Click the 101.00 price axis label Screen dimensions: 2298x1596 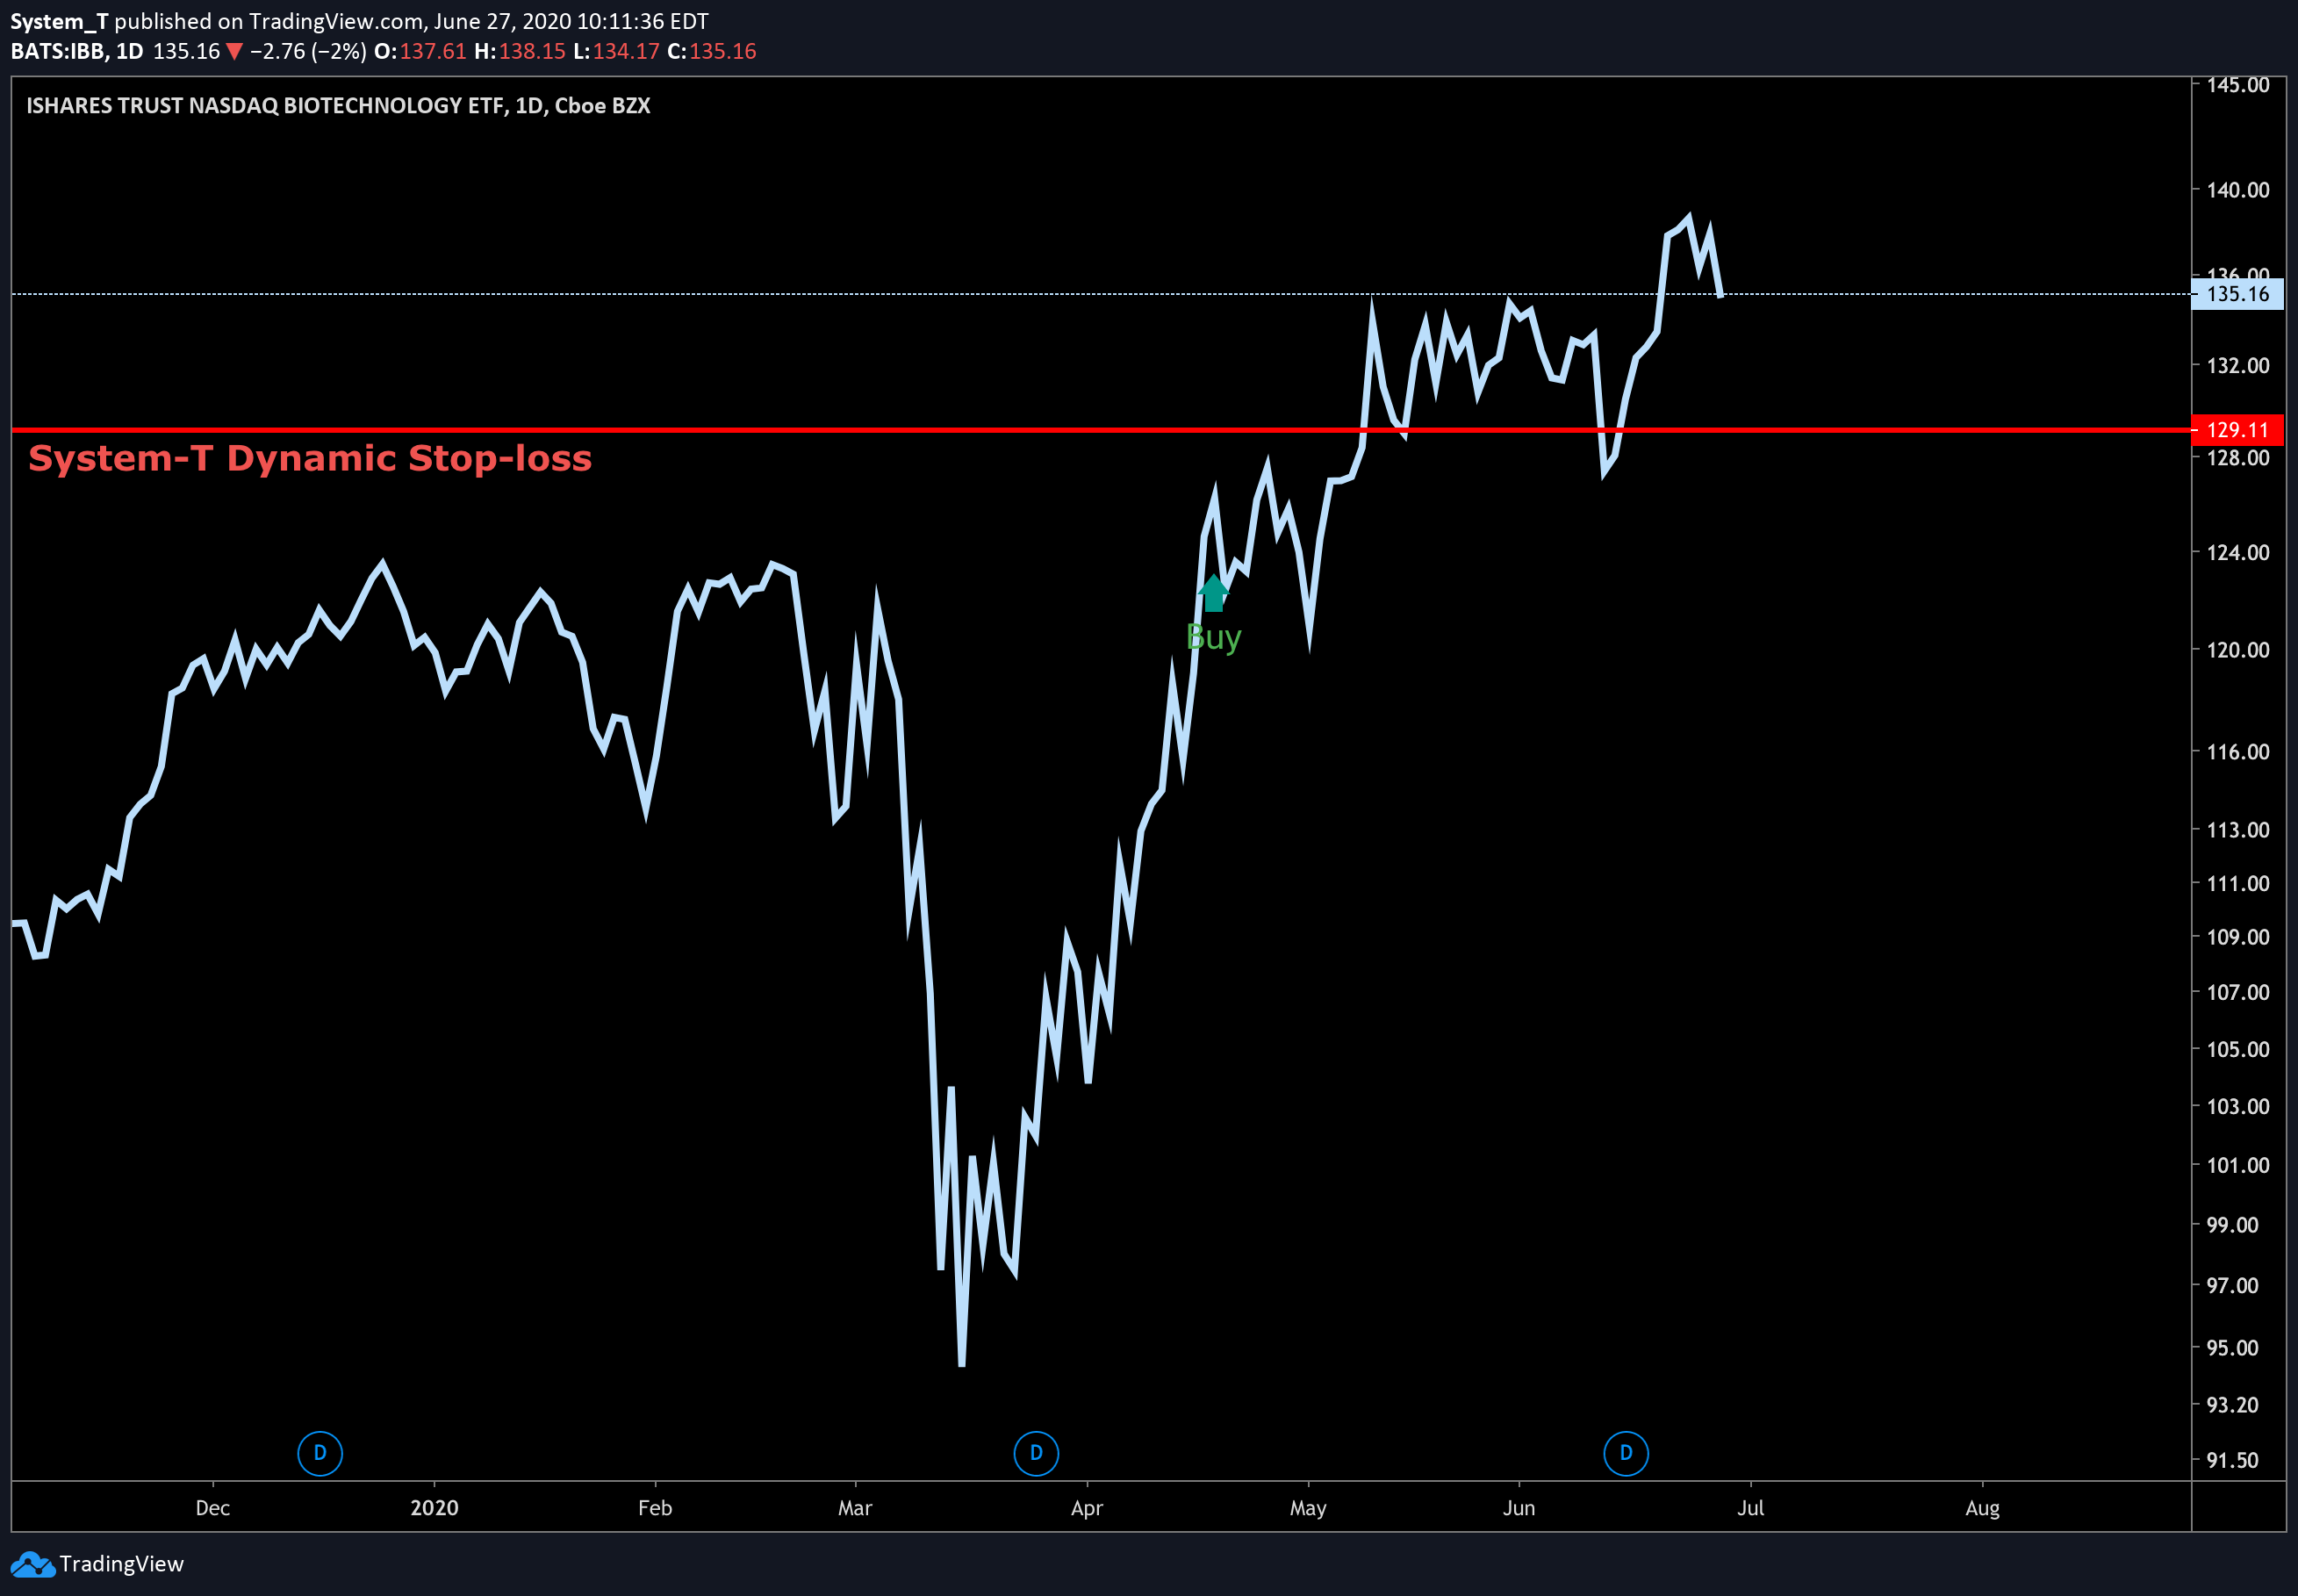pyautogui.click(x=2237, y=1165)
